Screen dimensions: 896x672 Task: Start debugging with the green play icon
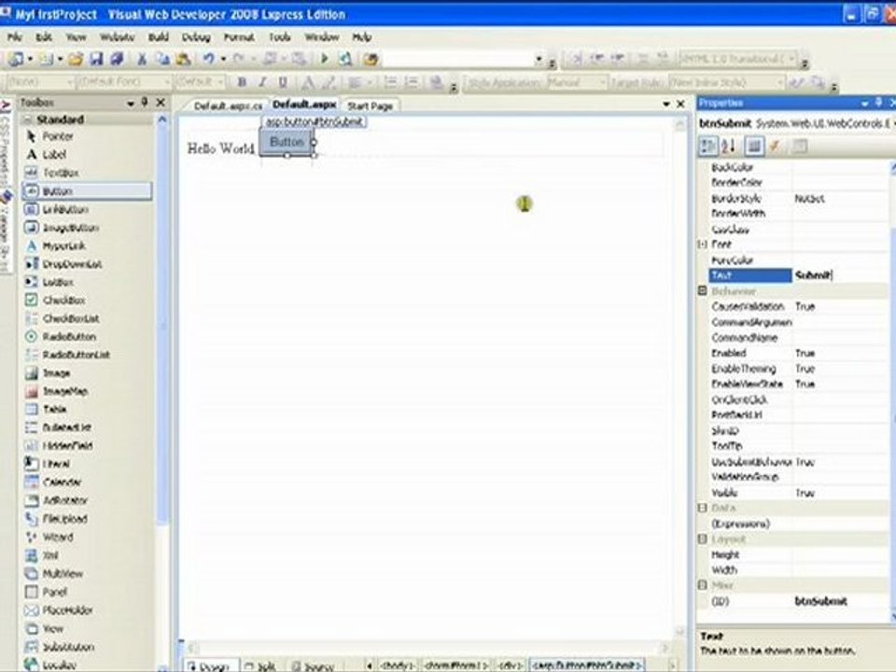coord(325,59)
